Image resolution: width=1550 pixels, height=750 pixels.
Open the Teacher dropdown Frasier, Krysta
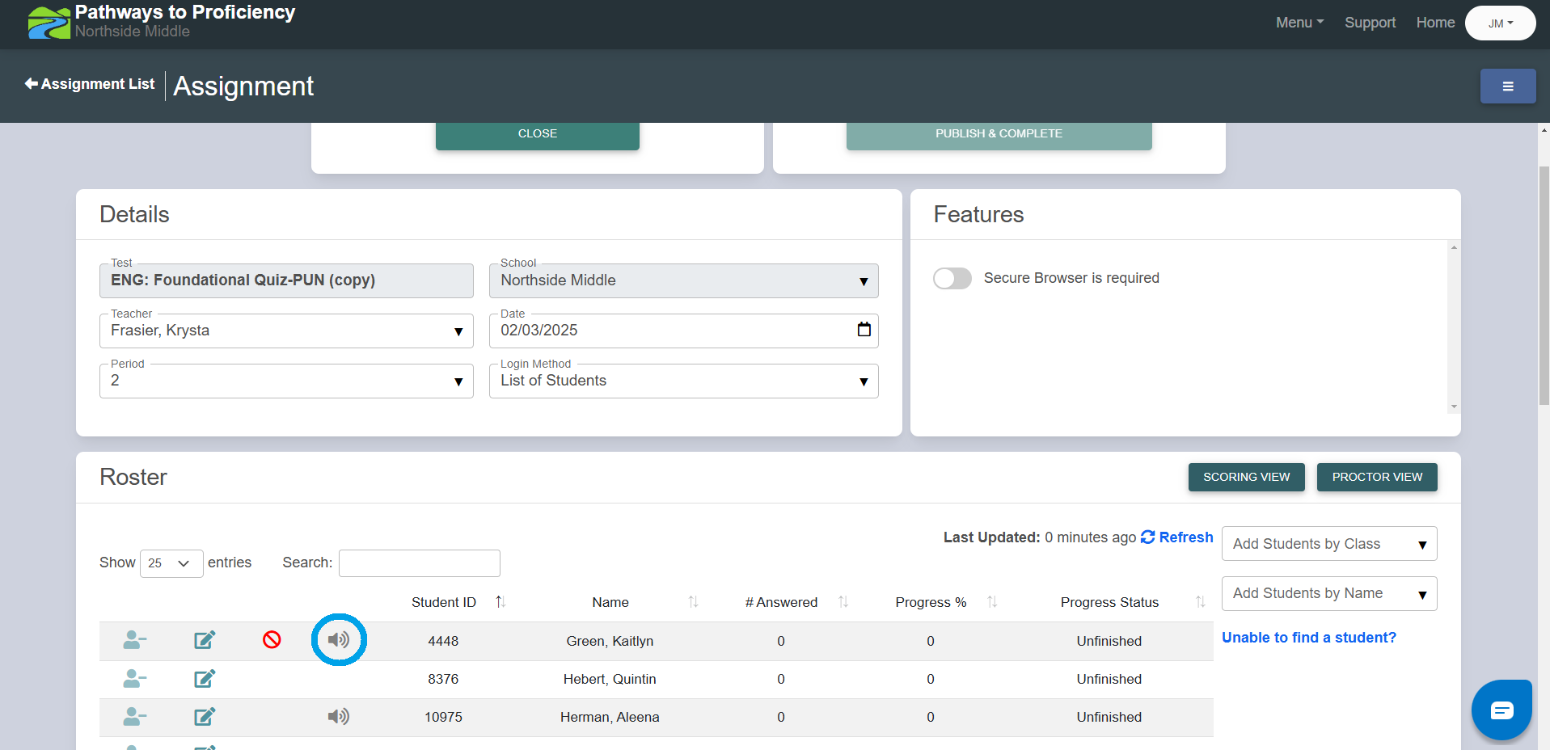[286, 331]
